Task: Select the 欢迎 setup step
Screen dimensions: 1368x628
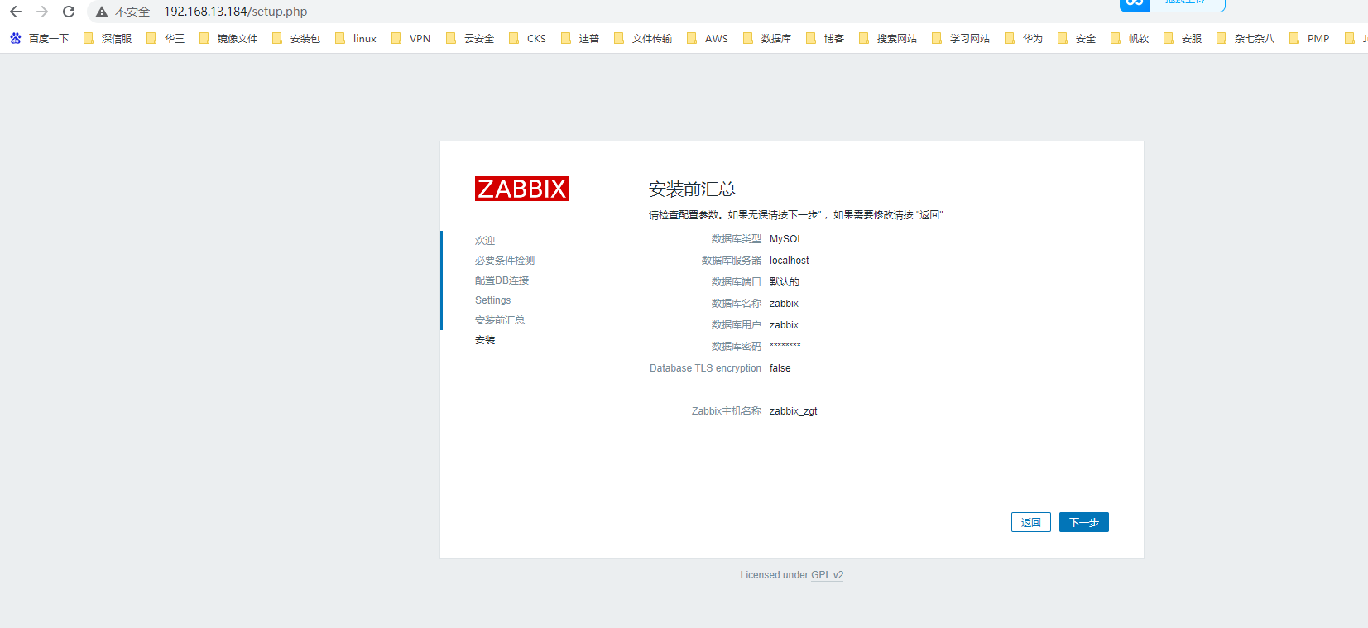Action: point(485,241)
